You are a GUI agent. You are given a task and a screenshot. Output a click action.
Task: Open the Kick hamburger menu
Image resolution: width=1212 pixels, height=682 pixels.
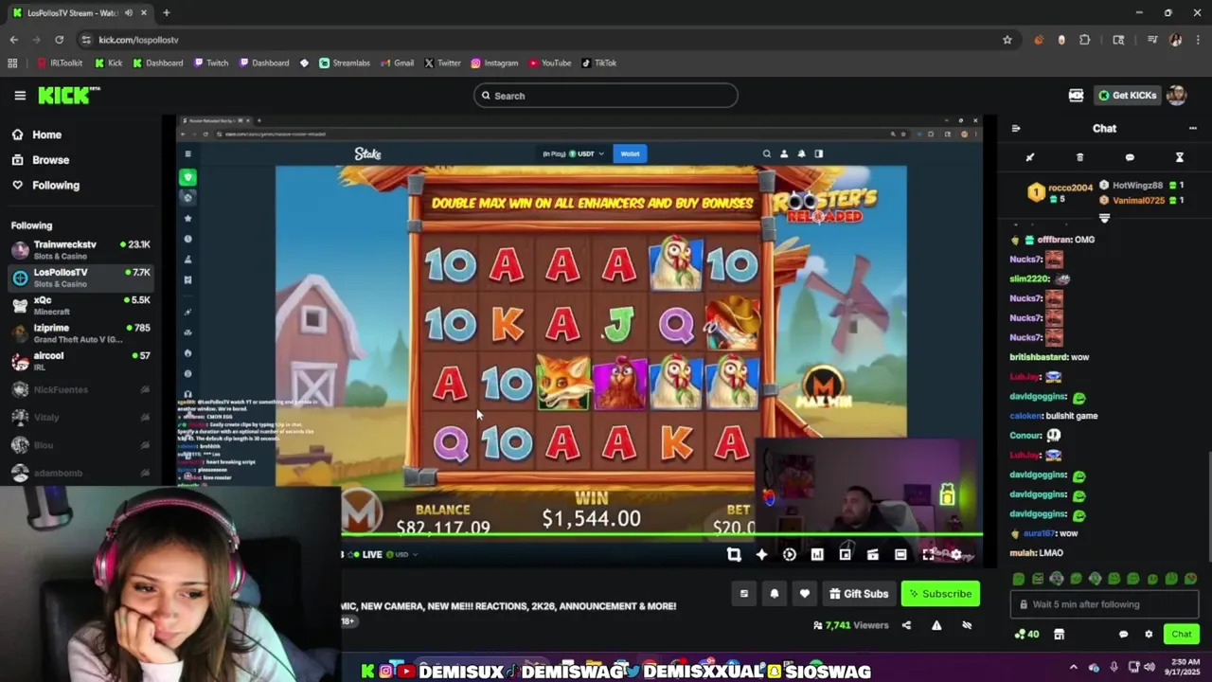click(20, 96)
